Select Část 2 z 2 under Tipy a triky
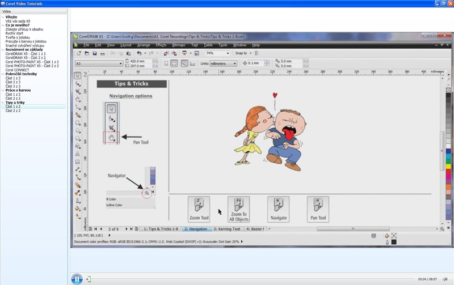This screenshot has height=285, width=454. (x=12, y=110)
